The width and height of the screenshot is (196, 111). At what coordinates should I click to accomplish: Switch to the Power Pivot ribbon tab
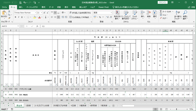click(104, 7)
